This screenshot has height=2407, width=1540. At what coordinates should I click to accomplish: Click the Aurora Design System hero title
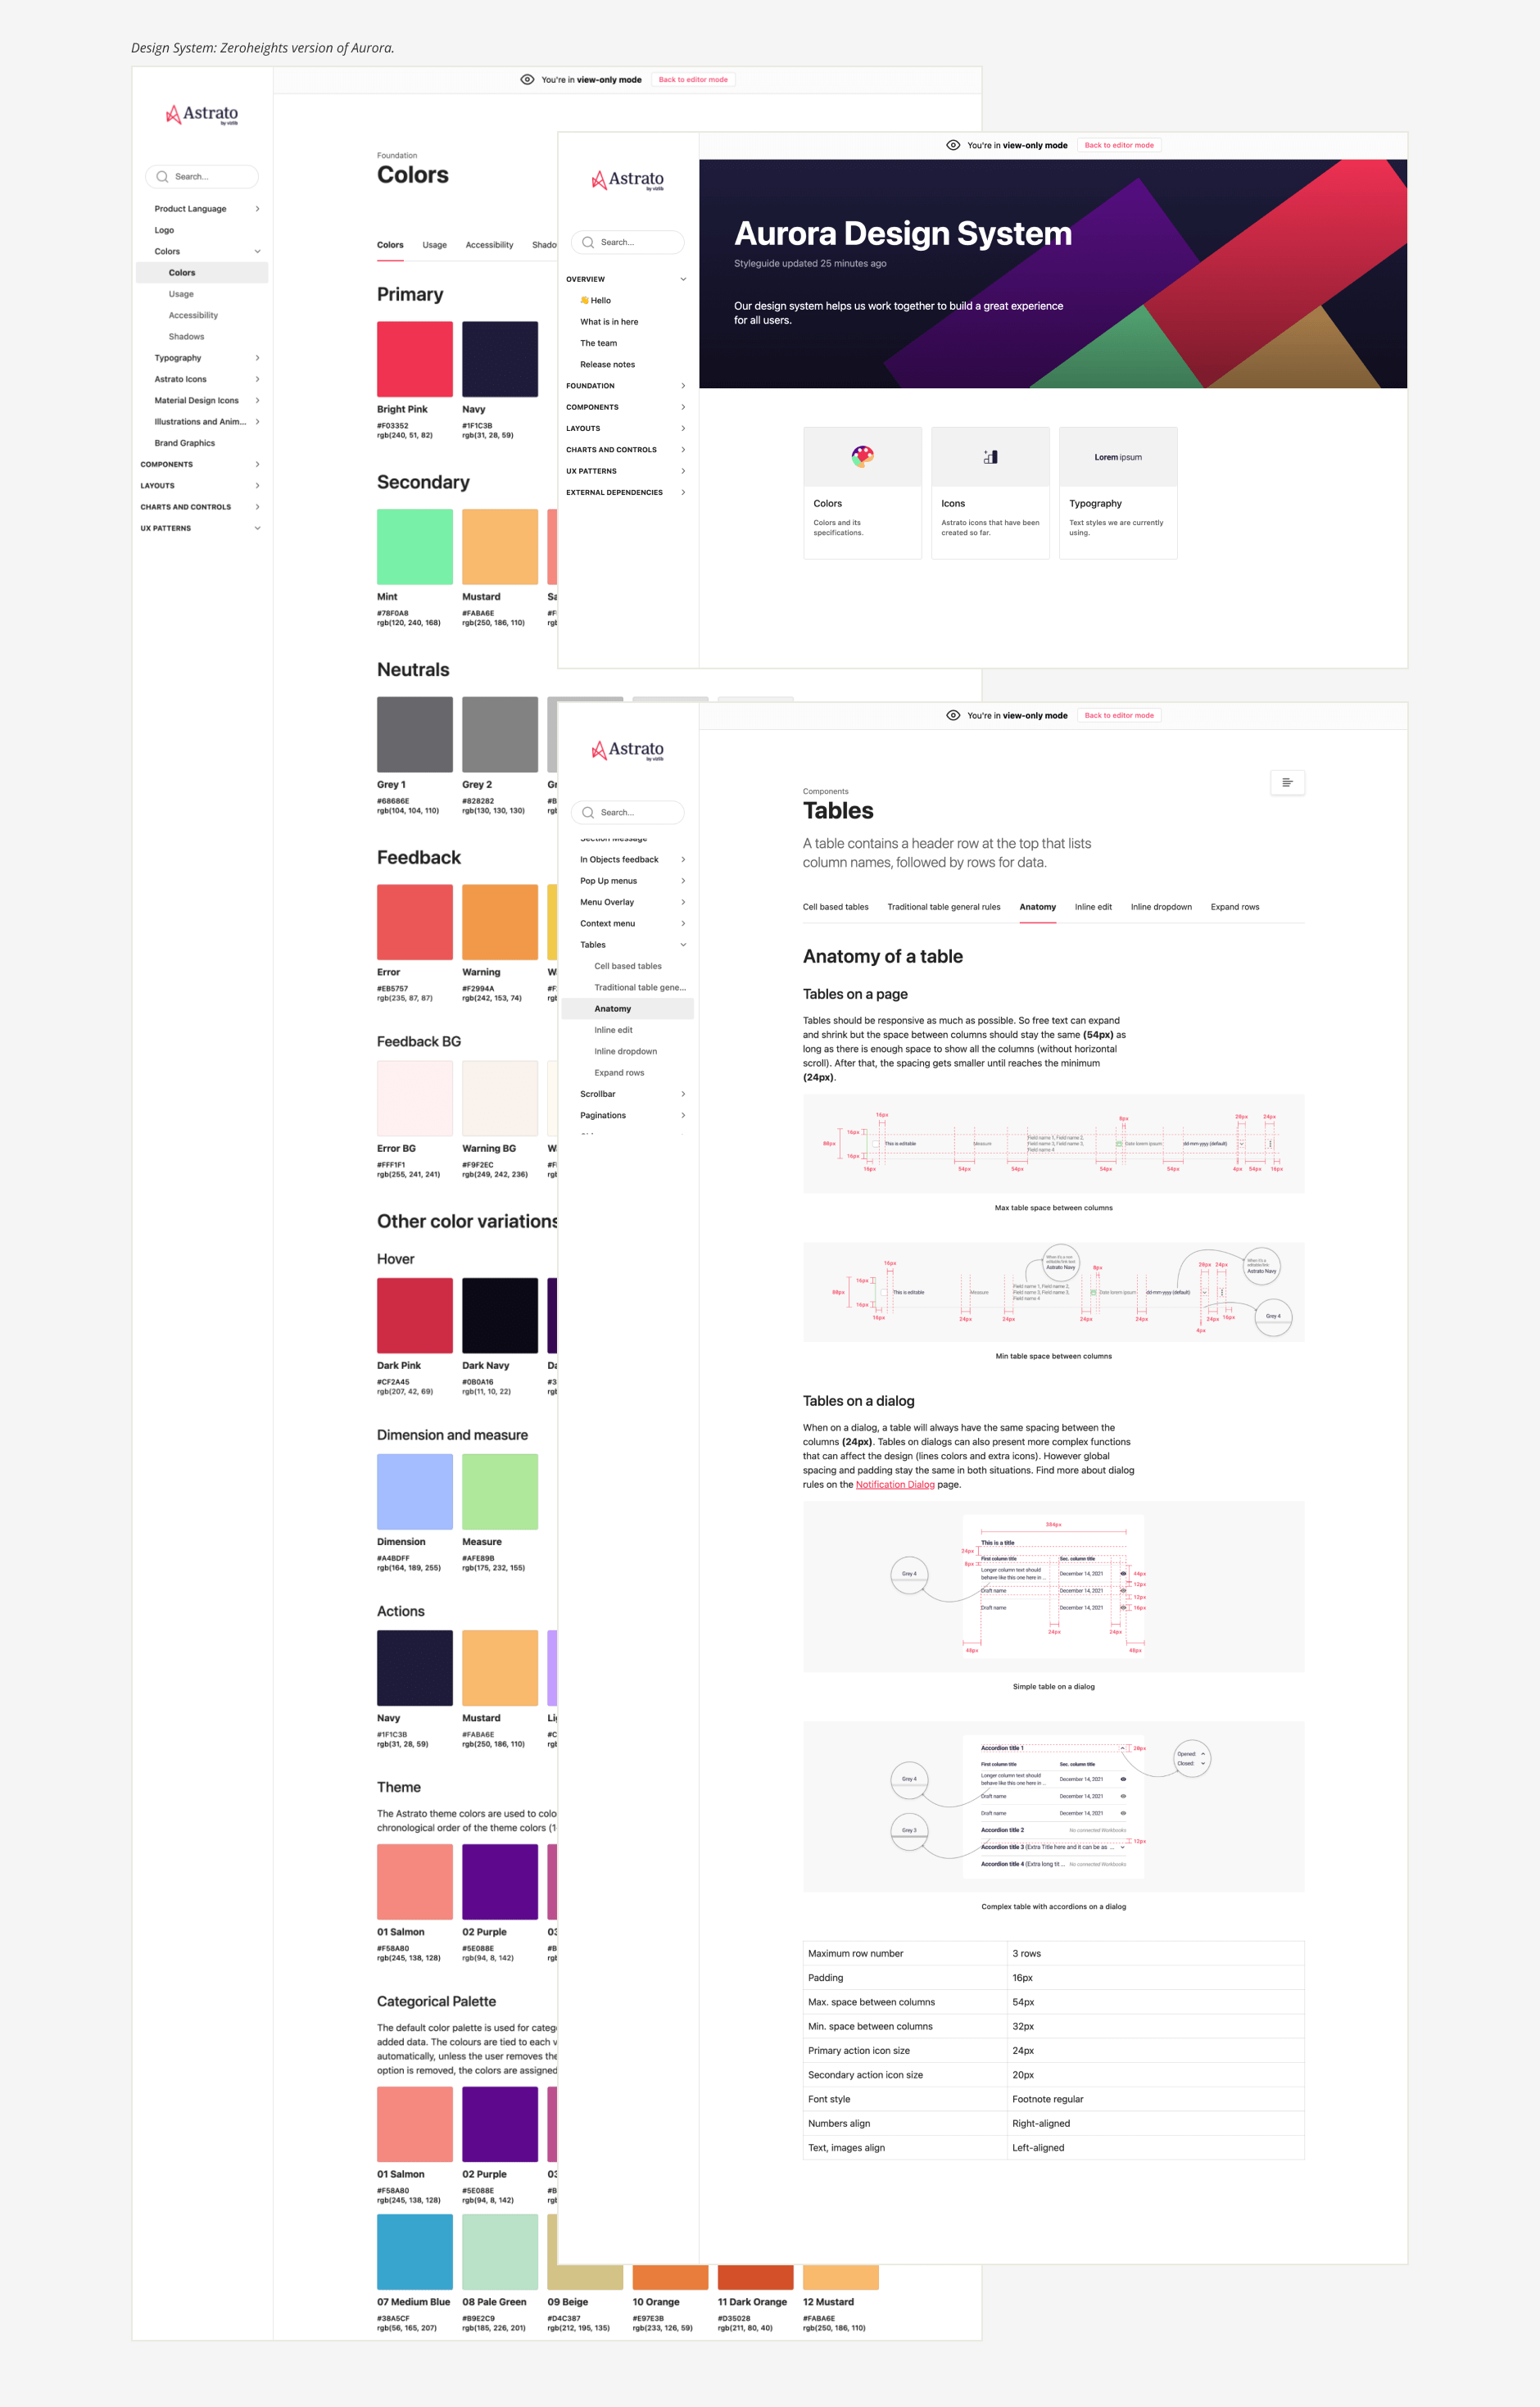coord(902,233)
